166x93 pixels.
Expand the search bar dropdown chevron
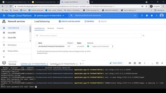click(135, 16)
